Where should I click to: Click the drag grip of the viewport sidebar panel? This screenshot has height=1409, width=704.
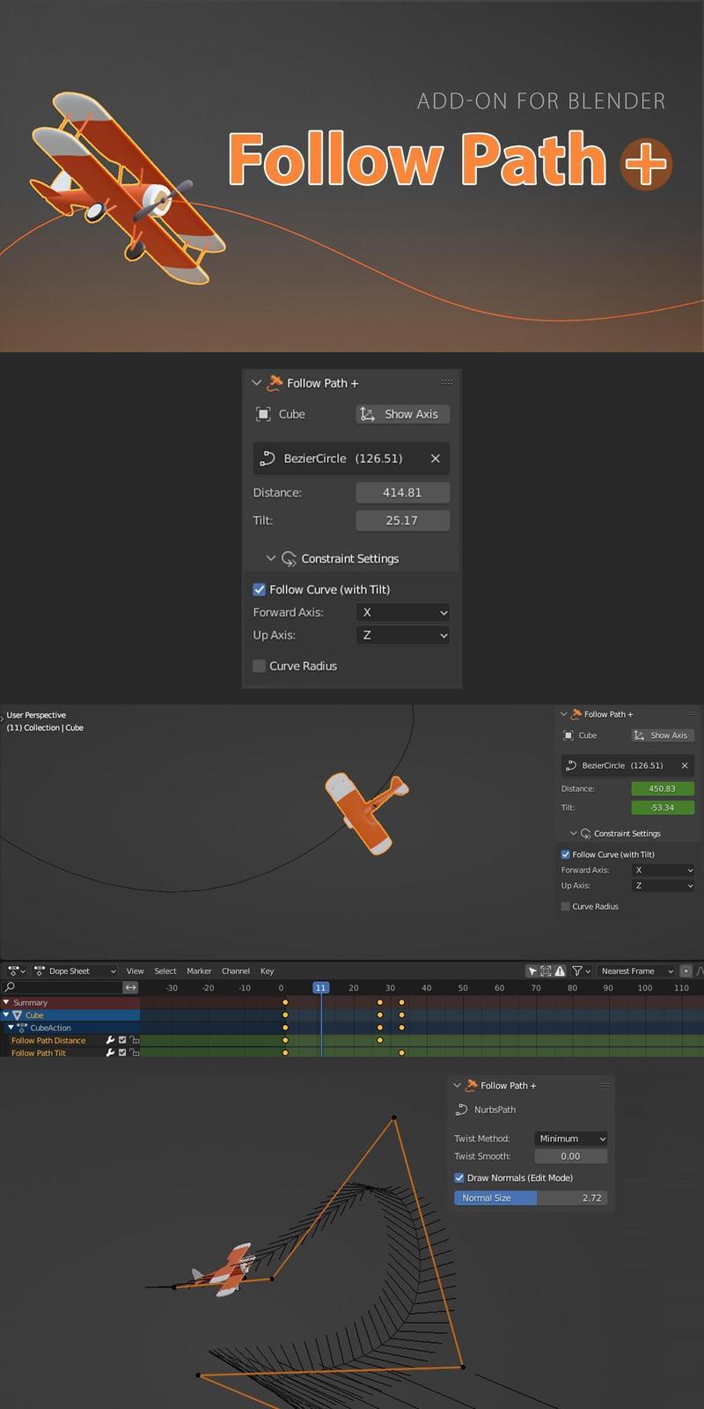pos(693,714)
